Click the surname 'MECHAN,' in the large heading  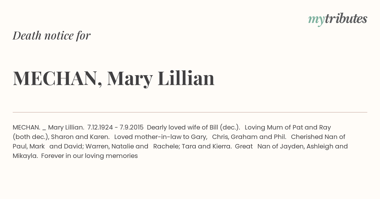click(58, 78)
